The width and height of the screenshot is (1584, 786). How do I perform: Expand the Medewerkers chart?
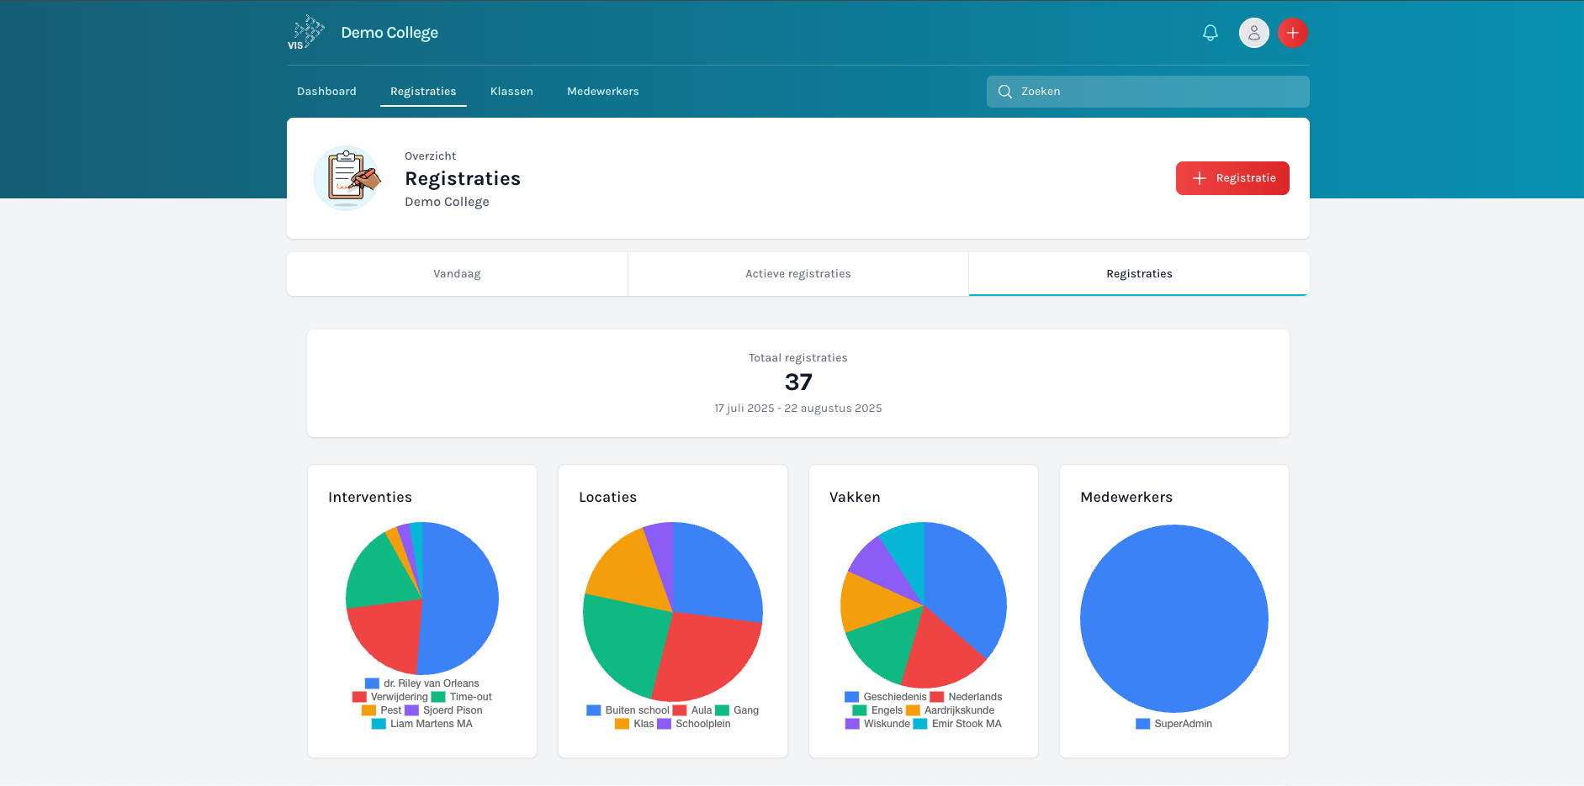tap(1173, 618)
